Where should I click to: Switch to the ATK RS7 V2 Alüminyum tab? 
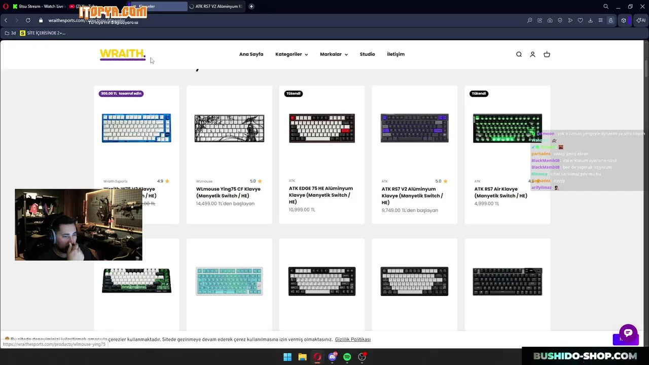(x=216, y=6)
